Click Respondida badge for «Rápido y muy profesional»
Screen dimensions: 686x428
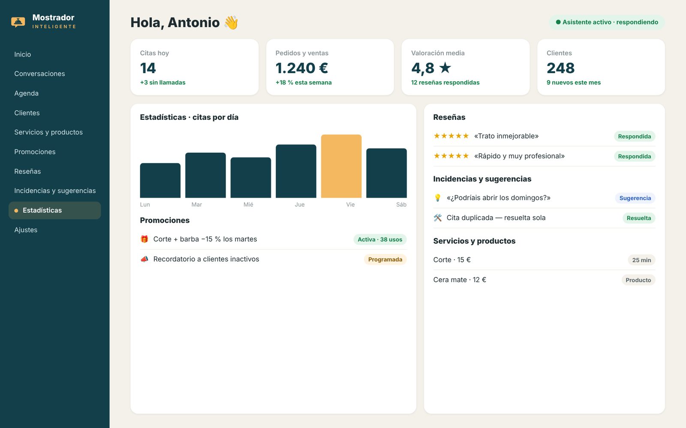pos(635,156)
